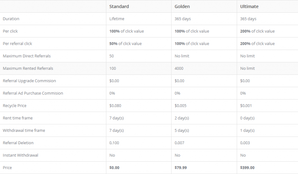The width and height of the screenshot is (298, 174).
Task: Click the Ultimate price $399.00
Action: 247,168
